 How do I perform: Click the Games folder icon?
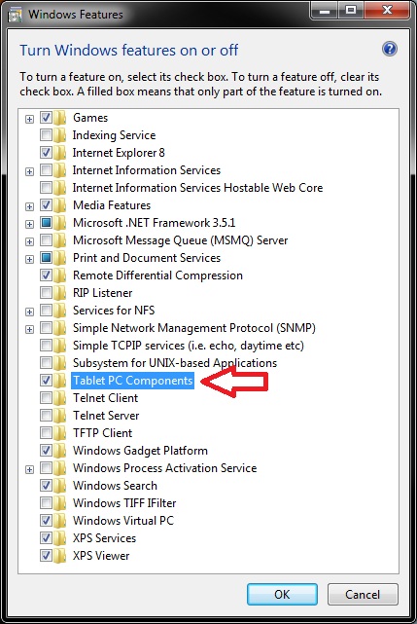(x=60, y=118)
